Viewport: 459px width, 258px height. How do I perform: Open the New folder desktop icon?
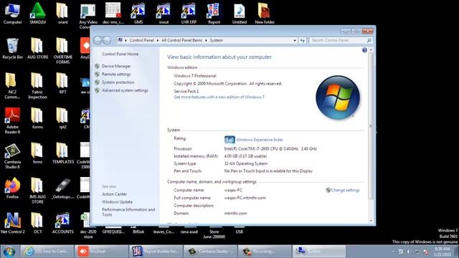coord(265,13)
